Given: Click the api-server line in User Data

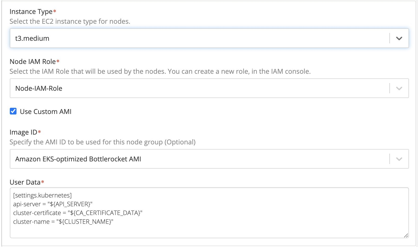Looking at the screenshot, I should pos(53,204).
